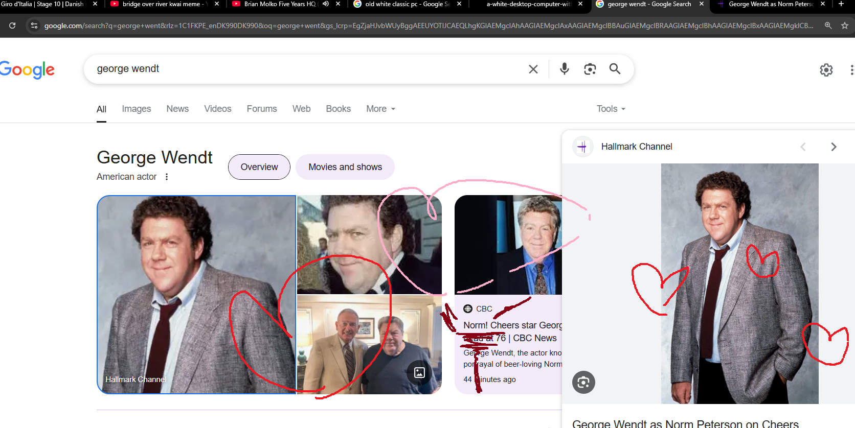Click into the search field containing george wendt
The height and width of the screenshot is (428, 855).
click(x=307, y=69)
